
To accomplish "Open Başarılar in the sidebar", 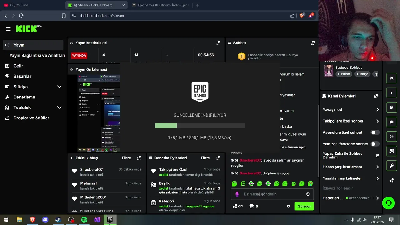I will tap(22, 76).
